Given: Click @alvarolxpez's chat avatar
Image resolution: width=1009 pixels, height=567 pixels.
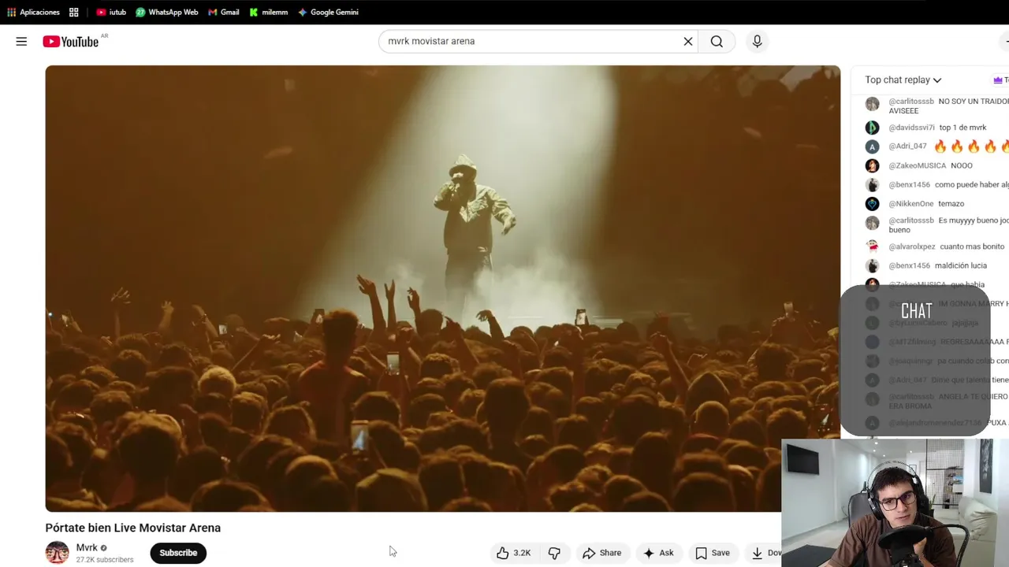Looking at the screenshot, I should tap(872, 246).
